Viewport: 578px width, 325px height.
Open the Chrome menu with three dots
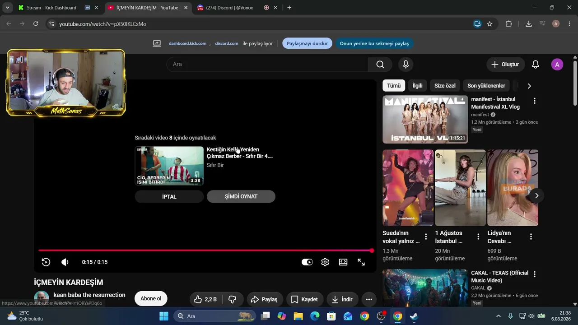(x=569, y=24)
